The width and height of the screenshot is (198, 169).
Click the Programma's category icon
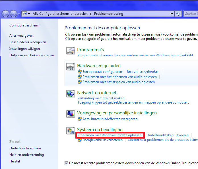[71, 51]
